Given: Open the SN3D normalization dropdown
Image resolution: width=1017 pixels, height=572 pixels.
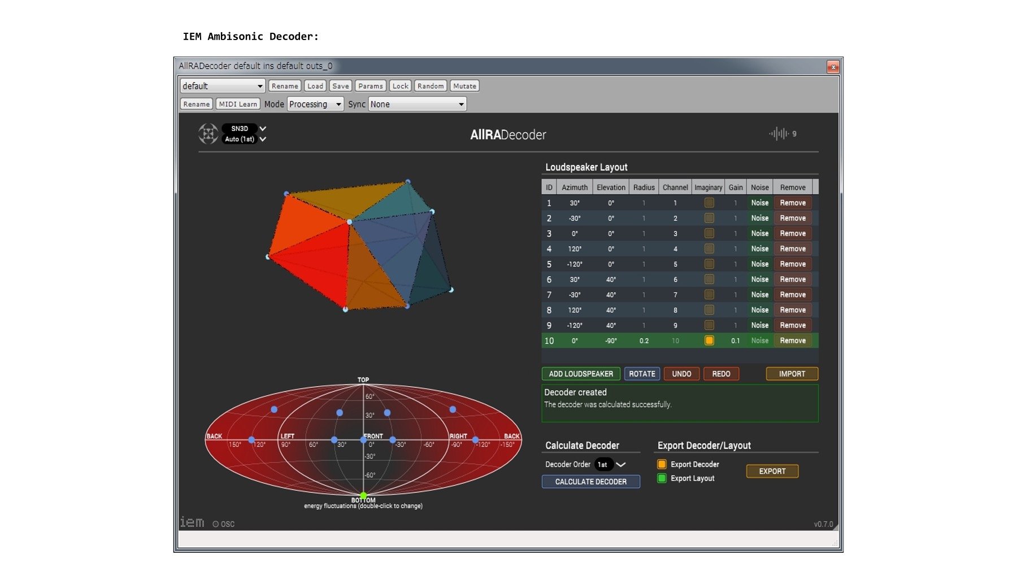Looking at the screenshot, I should click(244, 129).
